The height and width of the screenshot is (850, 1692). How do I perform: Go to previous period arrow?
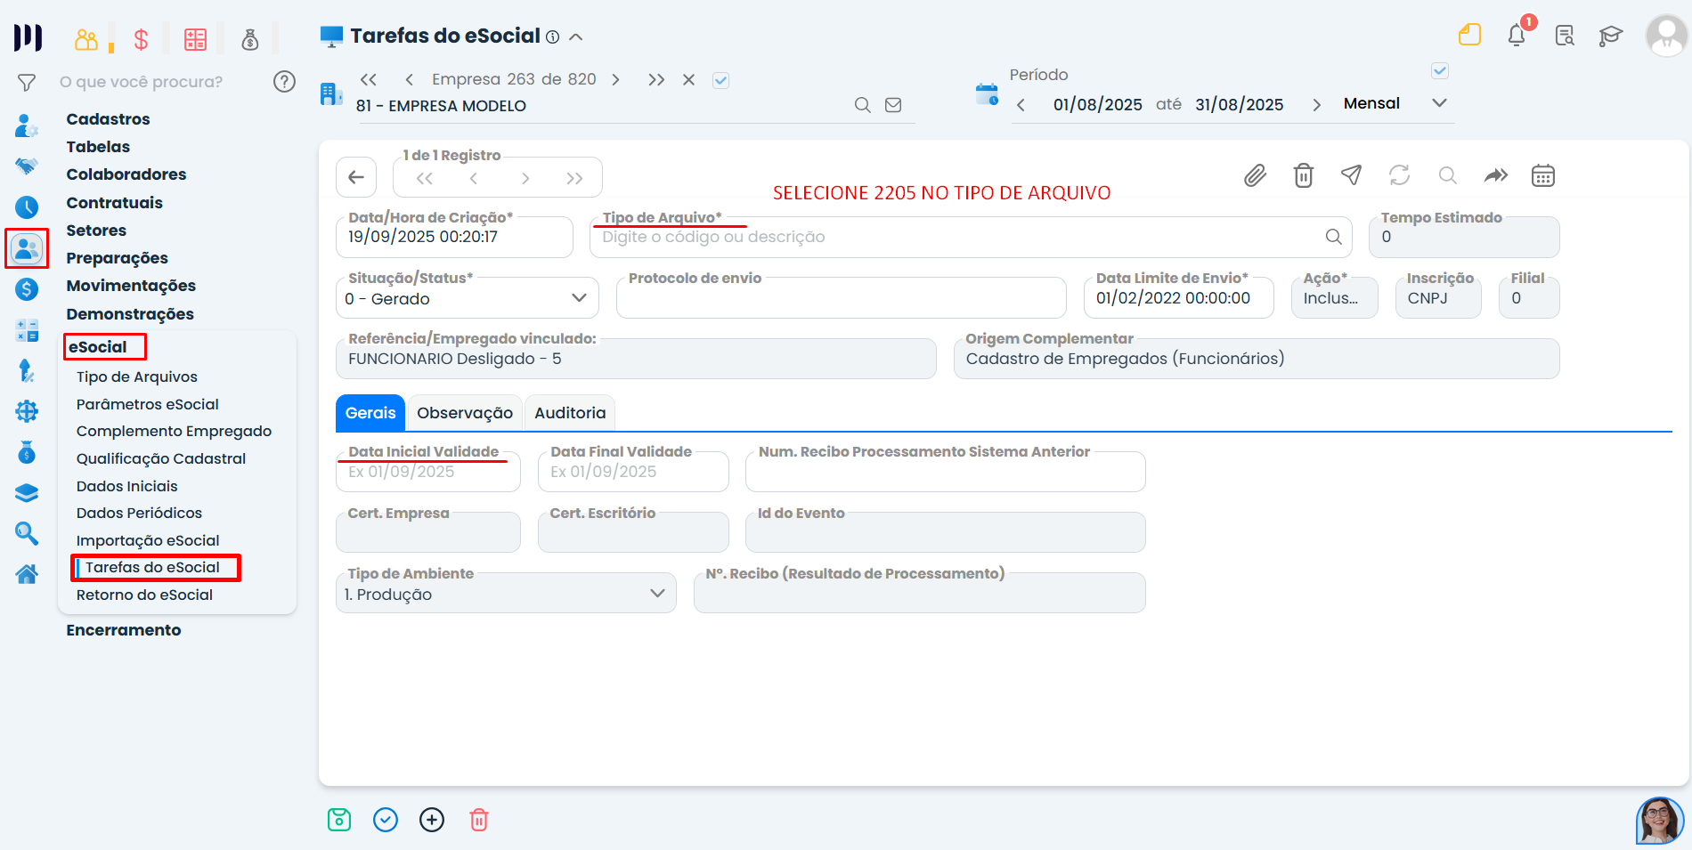click(1021, 105)
